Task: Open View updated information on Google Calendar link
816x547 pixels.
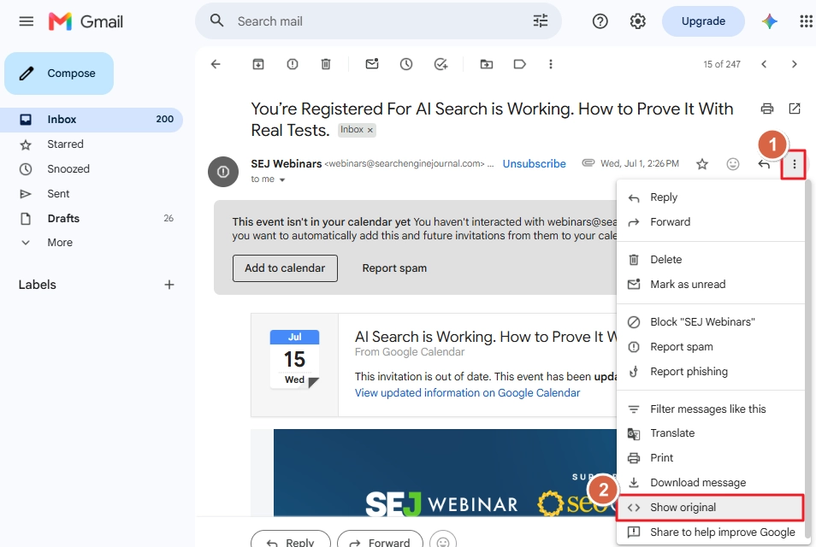Action: 467,393
